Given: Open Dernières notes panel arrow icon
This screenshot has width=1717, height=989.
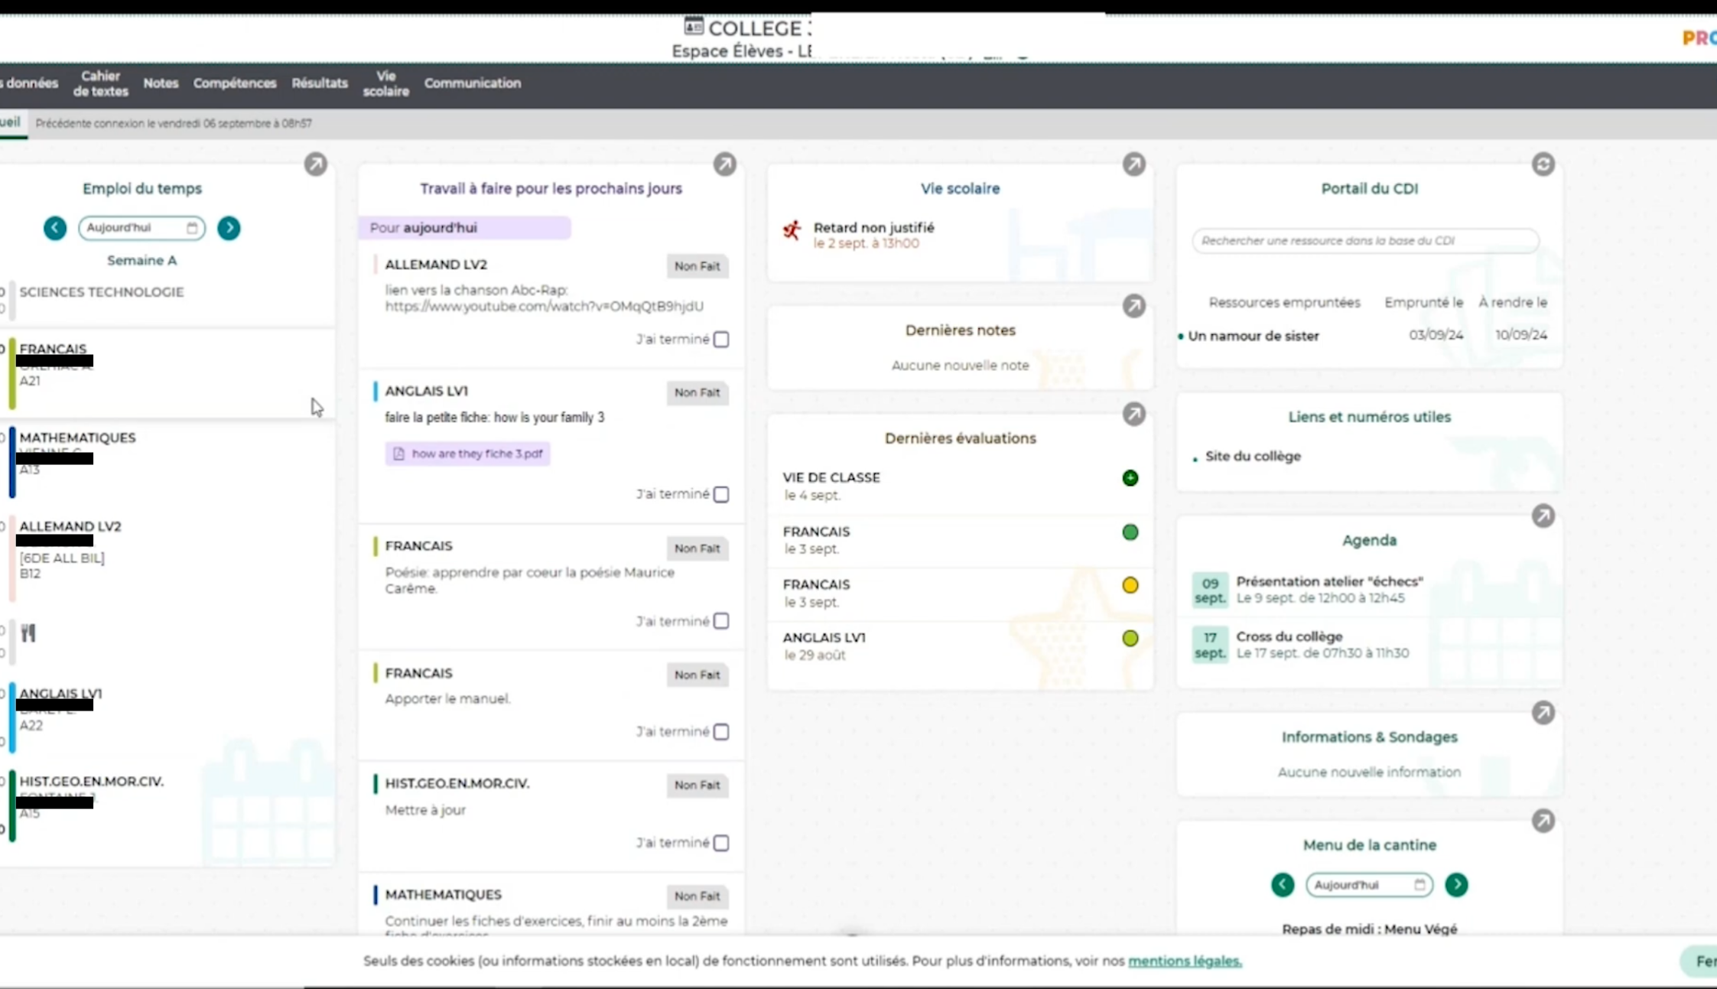Looking at the screenshot, I should tap(1133, 306).
